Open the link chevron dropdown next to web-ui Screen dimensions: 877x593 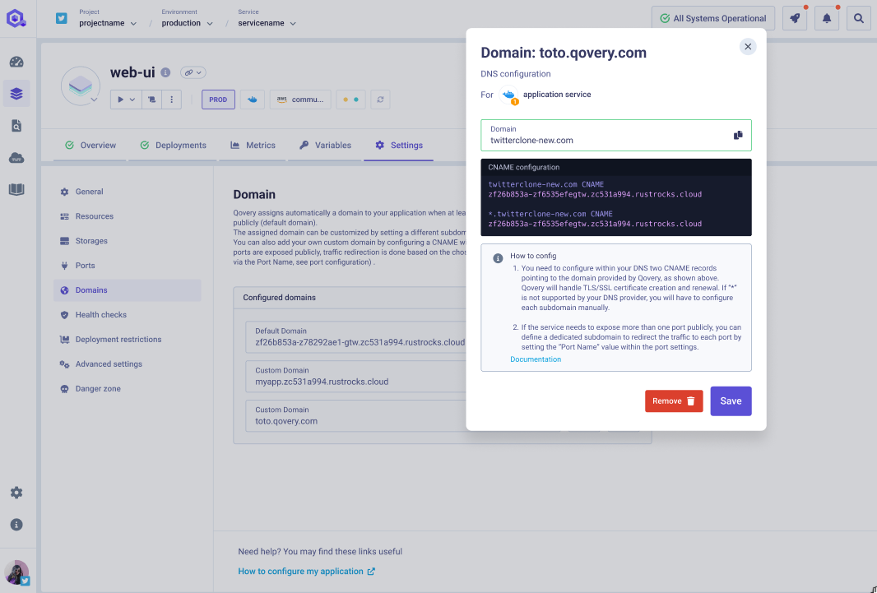point(193,72)
